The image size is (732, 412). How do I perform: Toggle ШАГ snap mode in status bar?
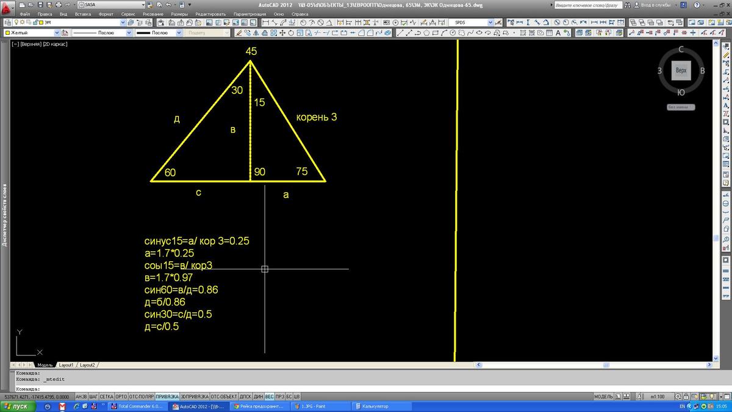pos(93,397)
